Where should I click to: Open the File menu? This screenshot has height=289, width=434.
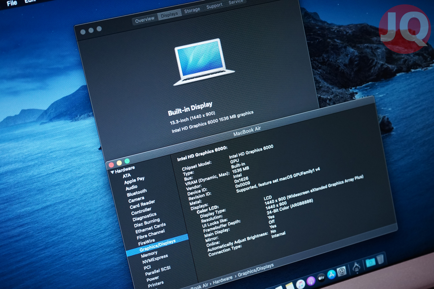click(x=12, y=3)
